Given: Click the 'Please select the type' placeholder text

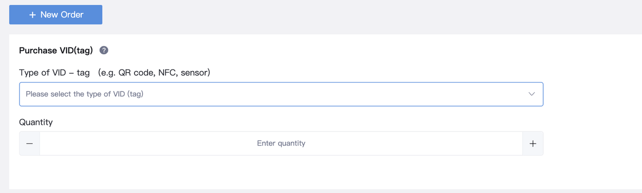Looking at the screenshot, I should click(x=85, y=94).
